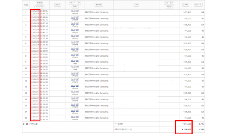Open the No.0 link in row 9

(x=73, y=61)
